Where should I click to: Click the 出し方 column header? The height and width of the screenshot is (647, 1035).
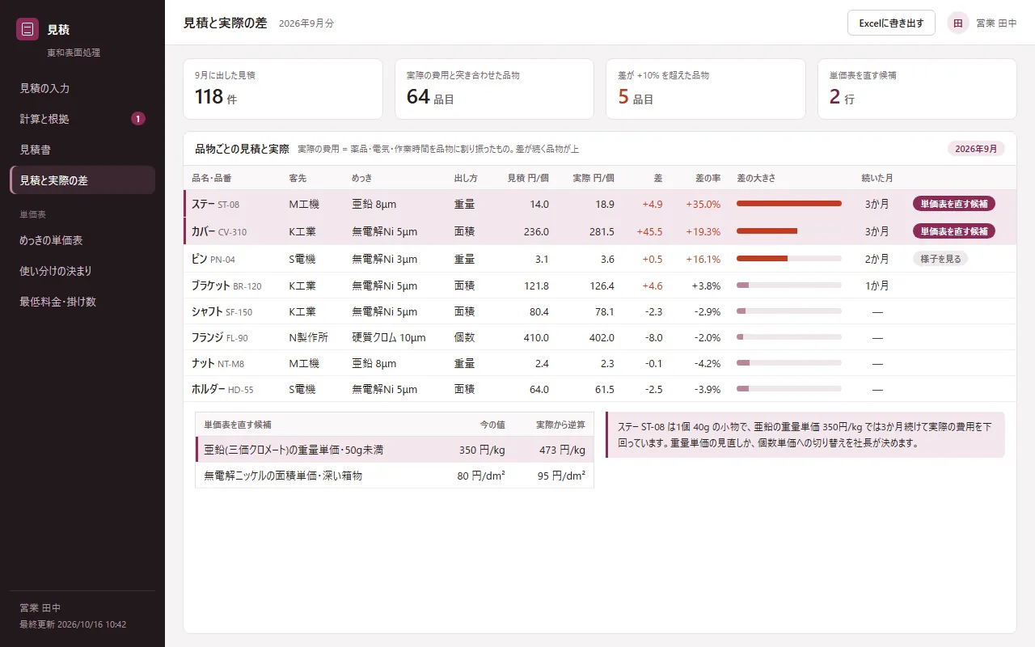click(466, 178)
